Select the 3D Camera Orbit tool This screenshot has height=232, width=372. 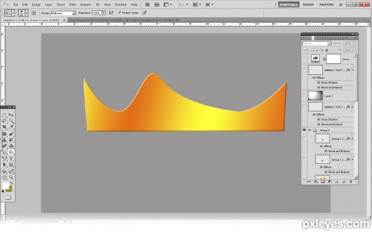pyautogui.click(x=11, y=171)
